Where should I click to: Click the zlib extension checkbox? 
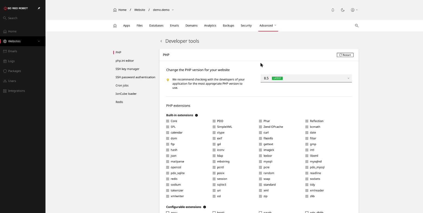[x=307, y=196]
